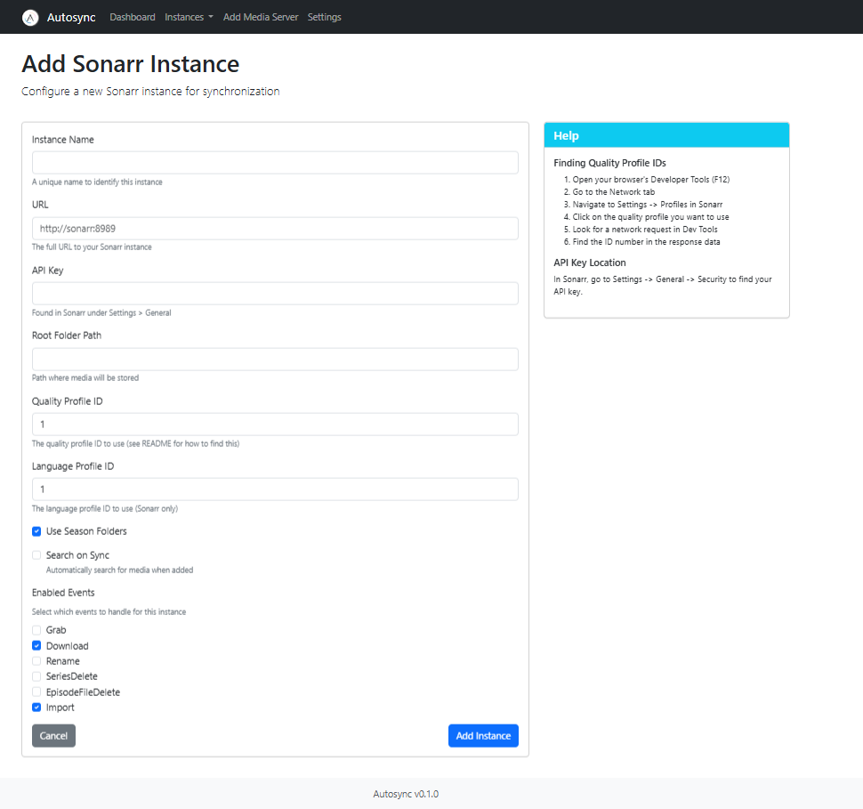The width and height of the screenshot is (863, 809).
Task: Click into the URL input field
Action: (x=275, y=229)
